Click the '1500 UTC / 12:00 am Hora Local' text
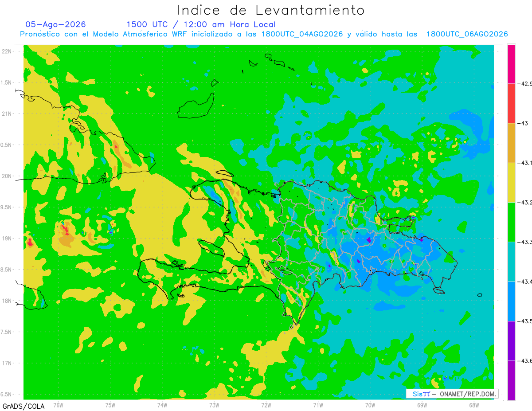This screenshot has width=532, height=411. [201, 24]
